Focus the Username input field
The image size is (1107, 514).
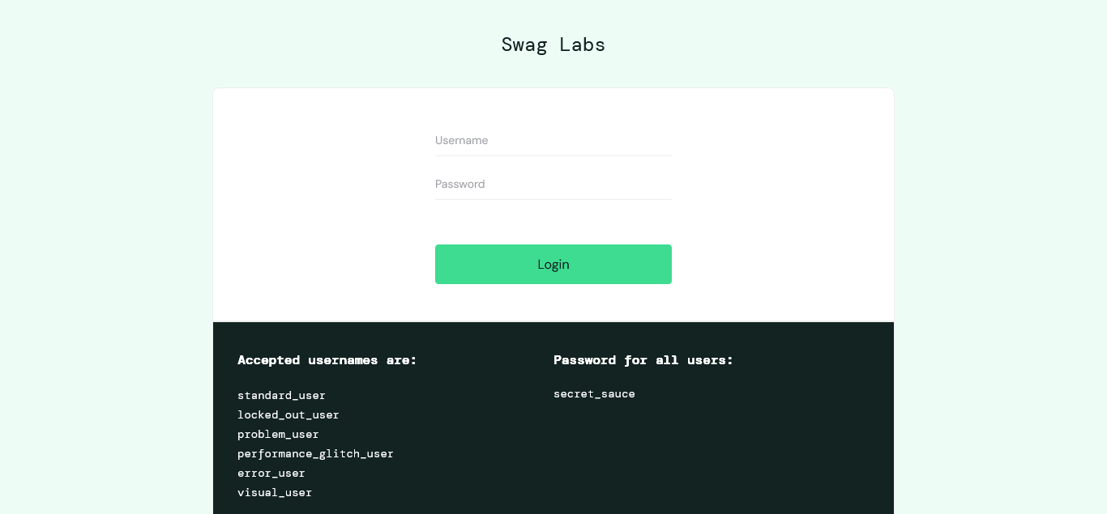point(553,140)
